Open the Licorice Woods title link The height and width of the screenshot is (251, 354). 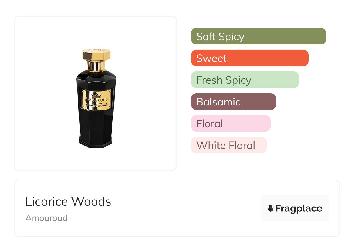(x=68, y=202)
